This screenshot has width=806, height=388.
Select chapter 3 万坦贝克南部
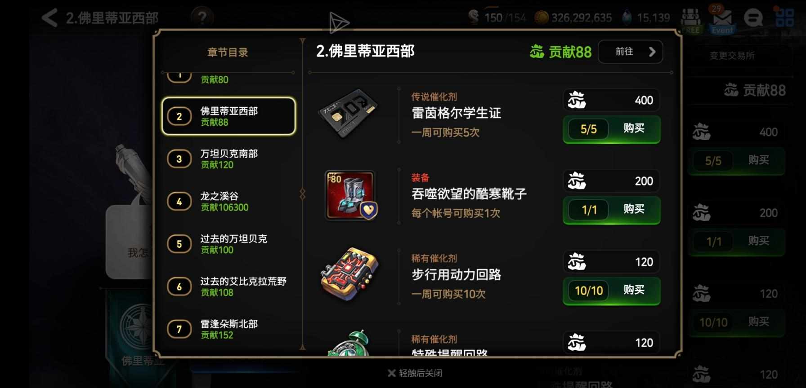228,159
